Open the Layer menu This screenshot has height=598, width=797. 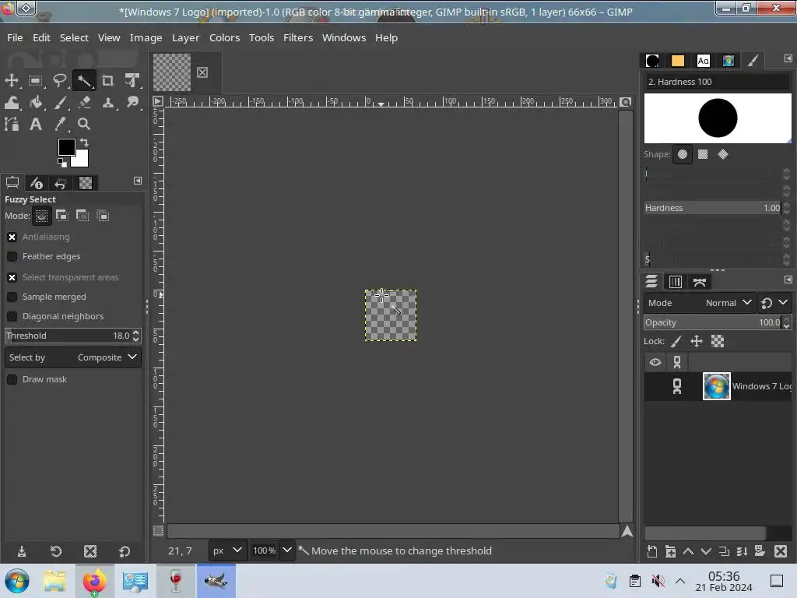click(185, 37)
